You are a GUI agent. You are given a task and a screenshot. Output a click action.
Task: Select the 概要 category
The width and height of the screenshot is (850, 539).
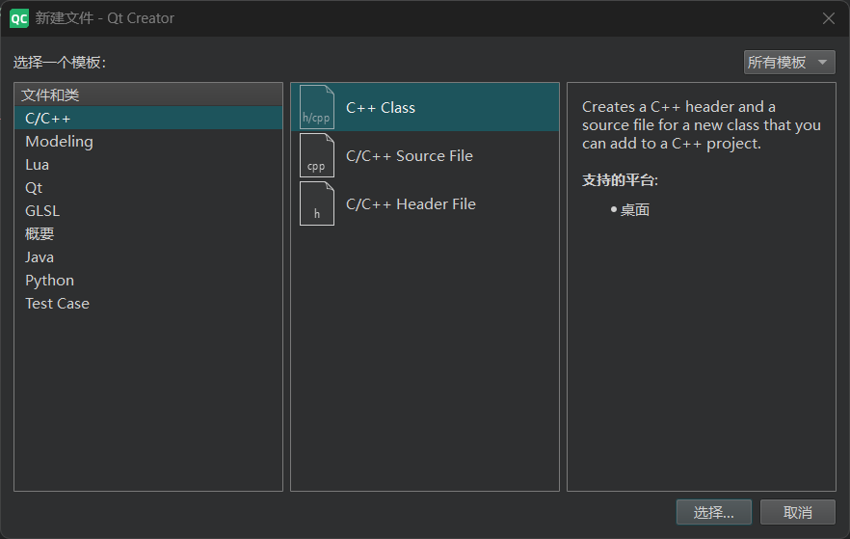pos(148,234)
